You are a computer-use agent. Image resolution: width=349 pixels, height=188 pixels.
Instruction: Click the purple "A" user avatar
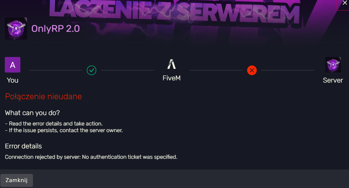click(13, 65)
